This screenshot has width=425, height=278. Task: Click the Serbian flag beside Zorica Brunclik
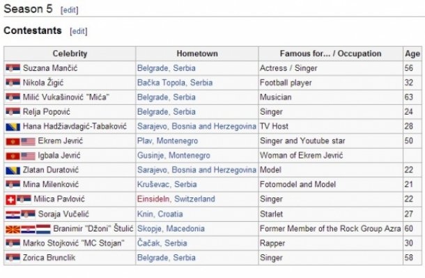tap(13, 258)
